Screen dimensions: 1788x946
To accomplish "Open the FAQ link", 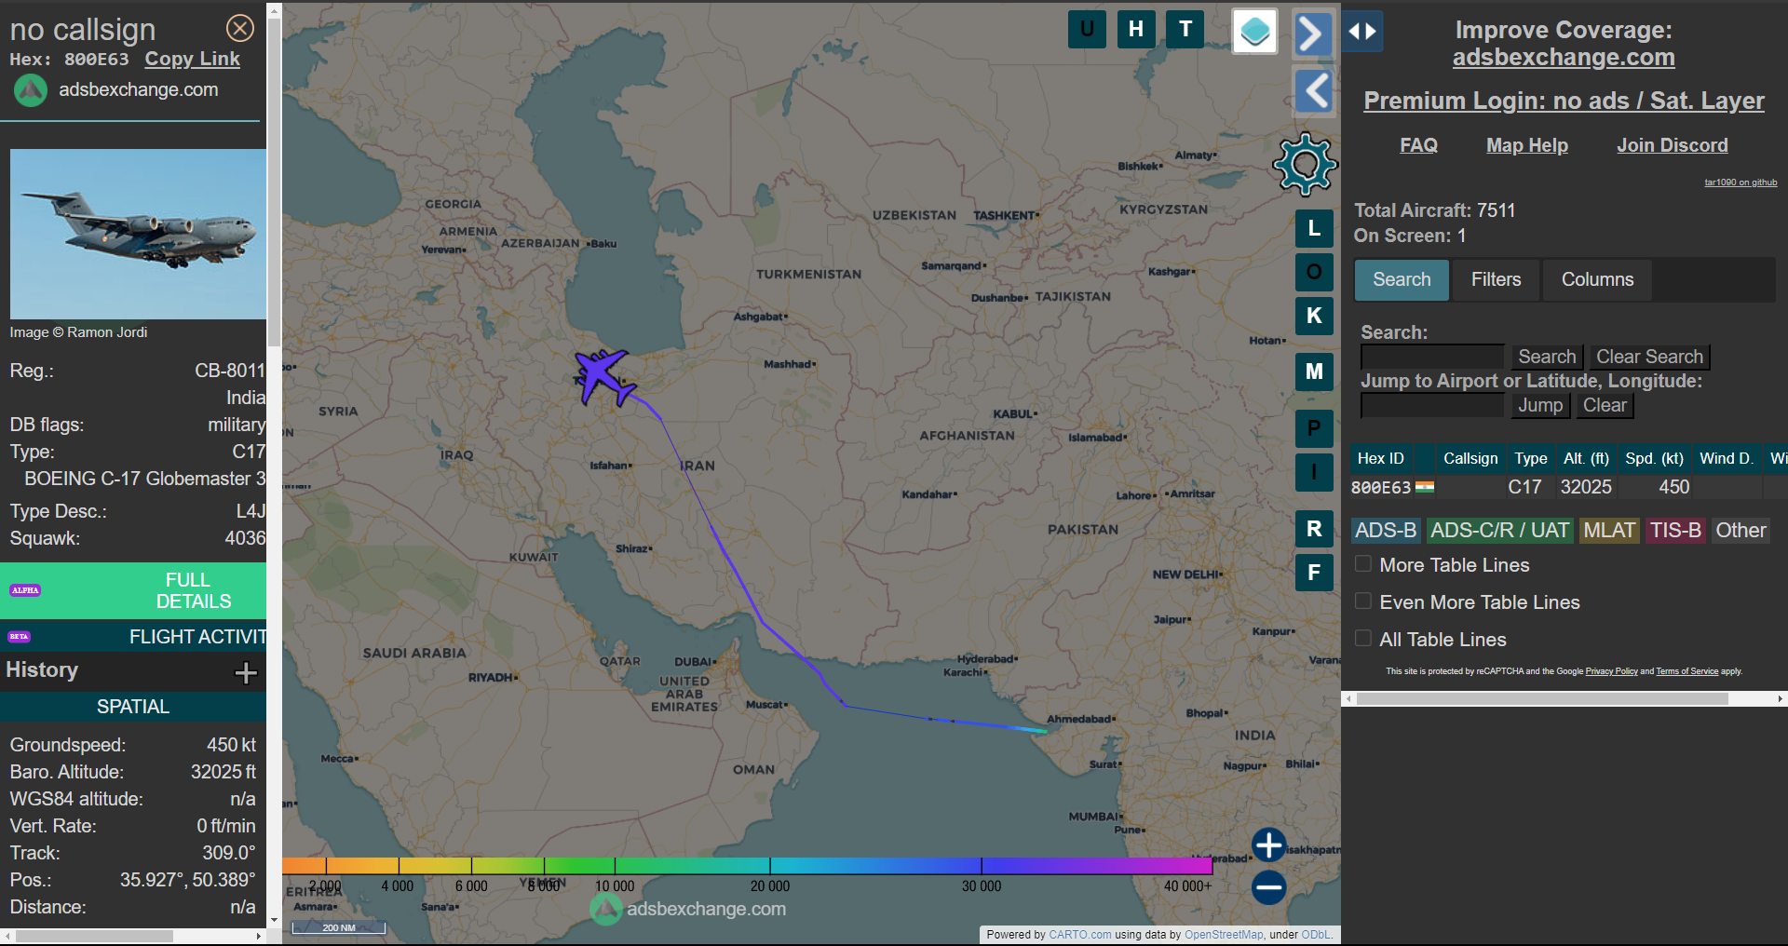I will 1418,145.
